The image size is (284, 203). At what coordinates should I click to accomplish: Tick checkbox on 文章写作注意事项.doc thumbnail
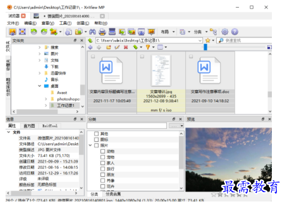pos(191,57)
